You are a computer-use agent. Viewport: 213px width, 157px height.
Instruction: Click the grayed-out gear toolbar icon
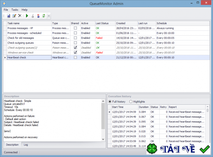tap(33, 16)
